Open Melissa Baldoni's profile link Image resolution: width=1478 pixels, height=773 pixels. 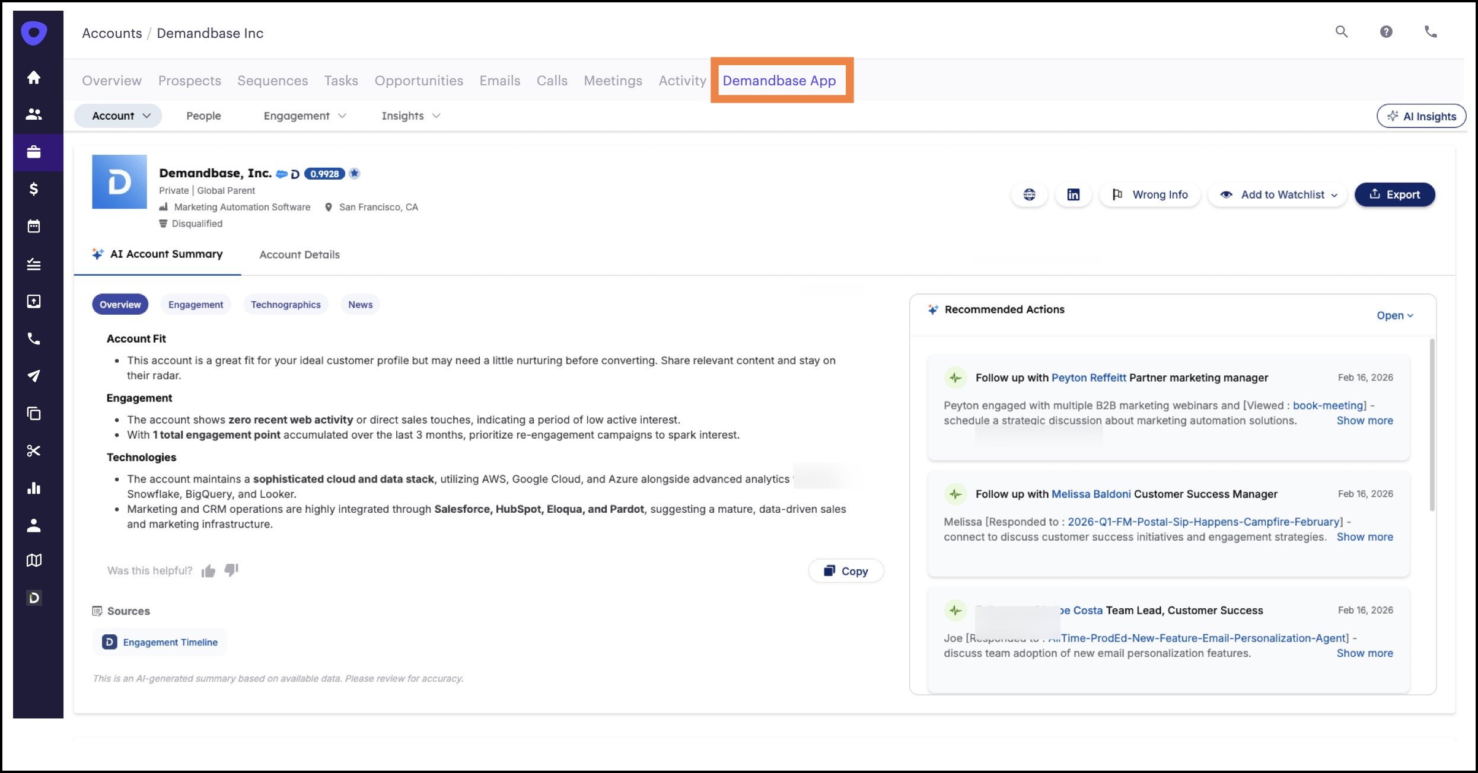1091,494
